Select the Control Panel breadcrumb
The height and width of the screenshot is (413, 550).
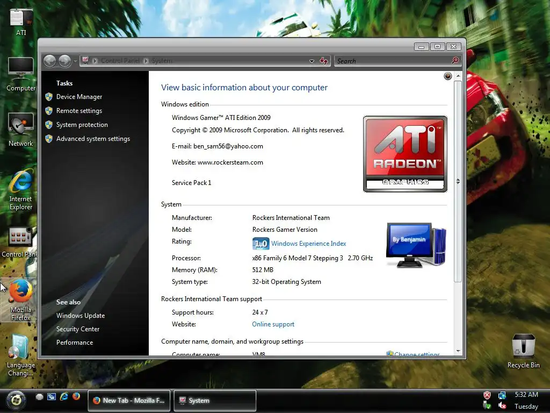coord(120,61)
